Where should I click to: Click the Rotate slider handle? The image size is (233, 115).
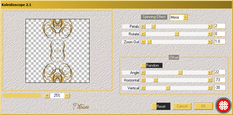(177, 34)
